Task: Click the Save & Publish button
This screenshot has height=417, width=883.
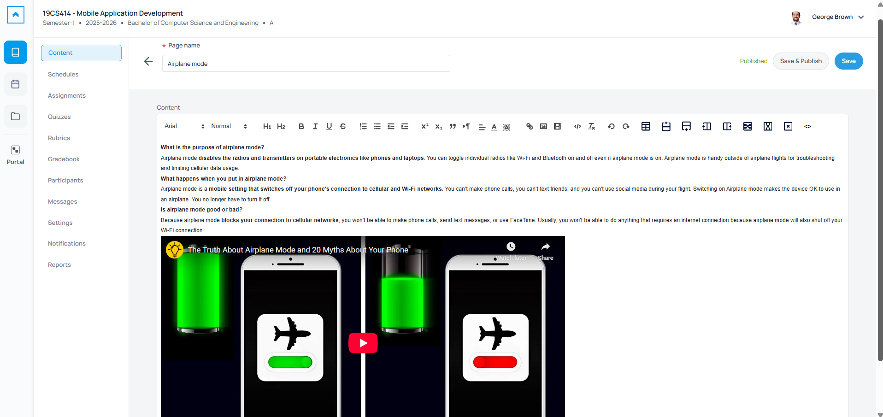Action: tap(801, 61)
